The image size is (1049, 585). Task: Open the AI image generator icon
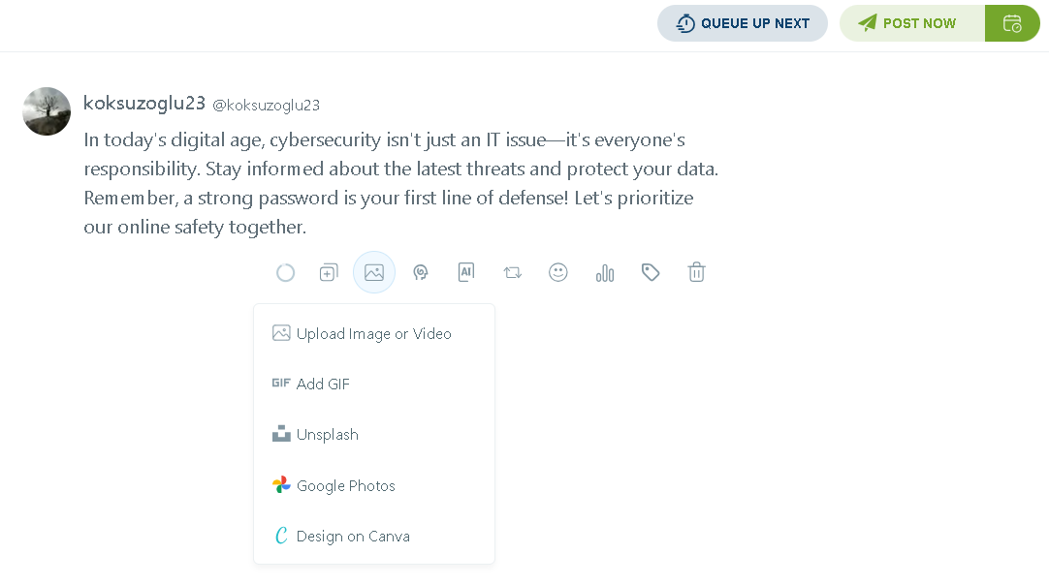(420, 273)
